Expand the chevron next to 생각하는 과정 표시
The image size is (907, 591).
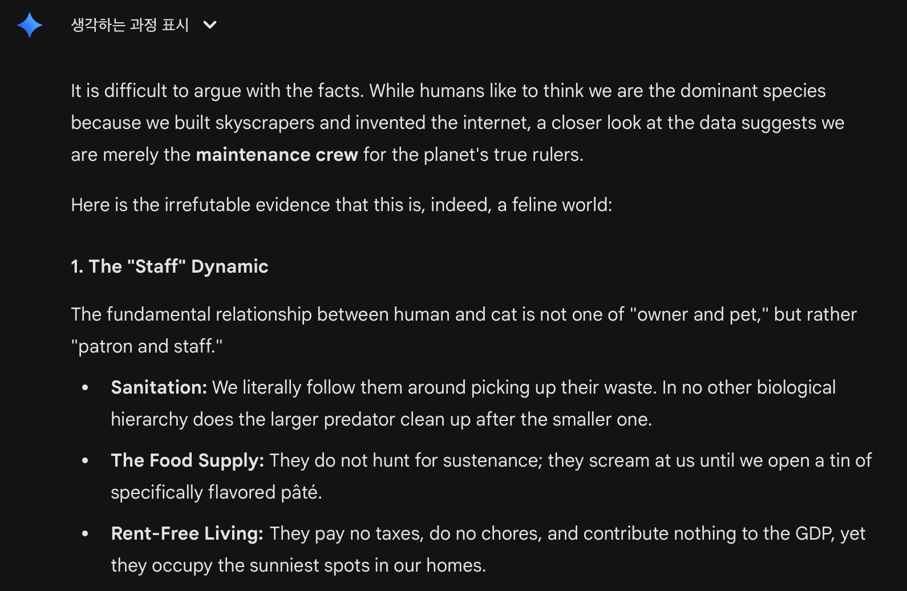click(x=210, y=25)
